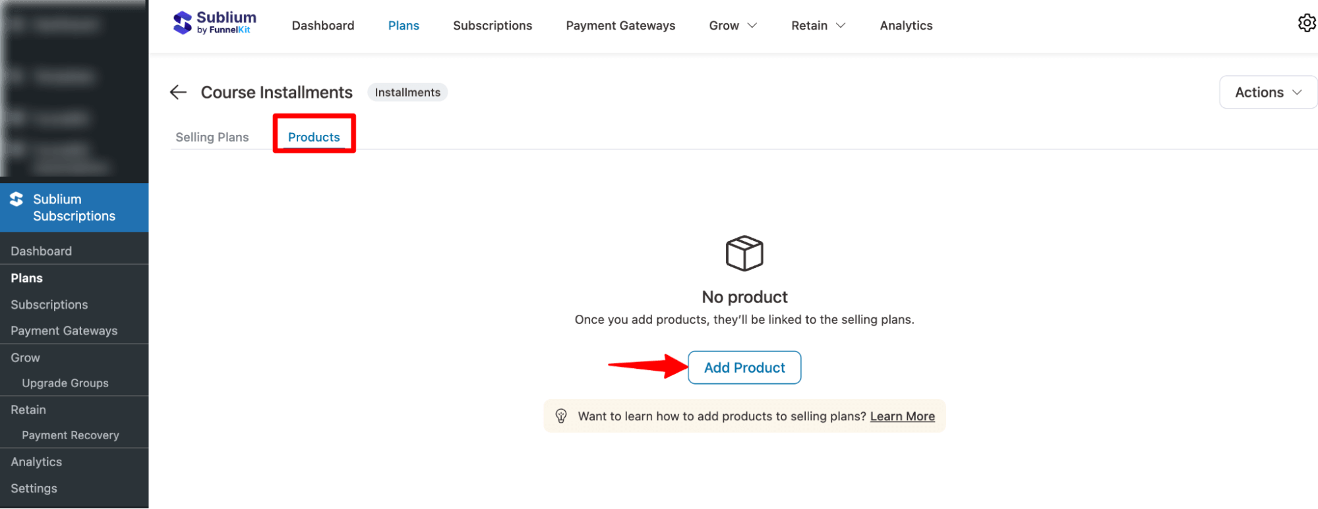The width and height of the screenshot is (1318, 509).
Task: Click the package icon above No product
Action: pyautogui.click(x=744, y=253)
